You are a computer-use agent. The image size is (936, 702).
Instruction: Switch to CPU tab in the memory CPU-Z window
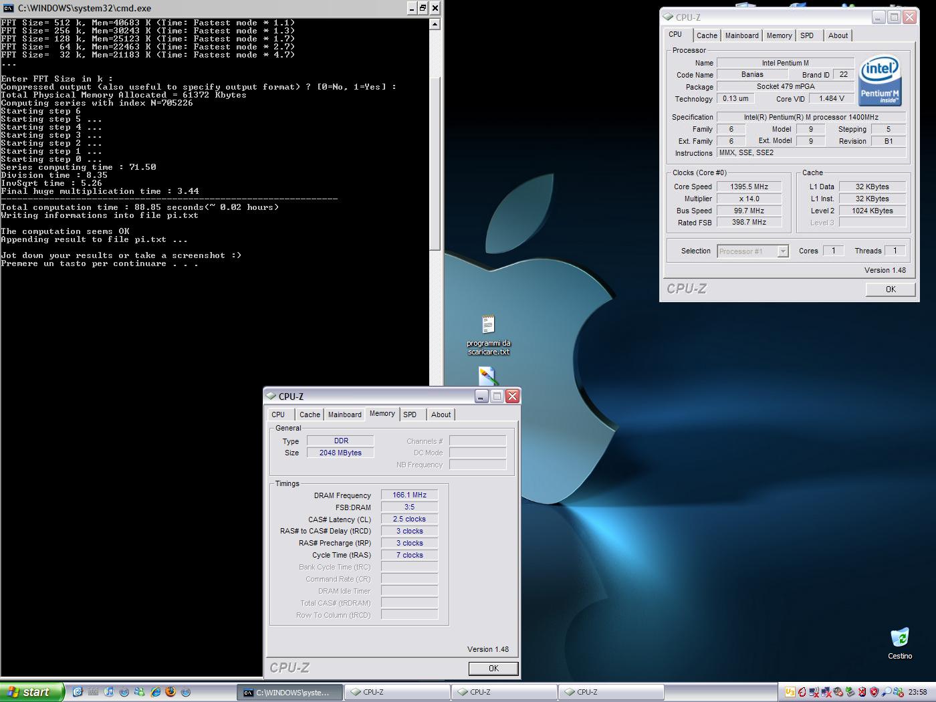[x=279, y=415]
